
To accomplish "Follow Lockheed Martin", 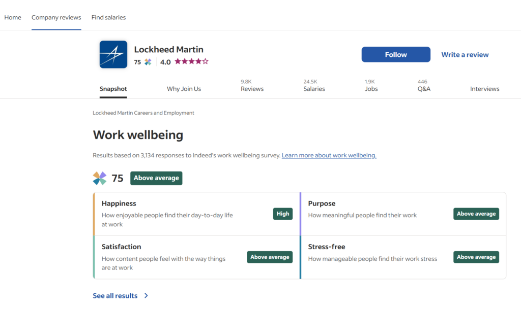I will pos(396,54).
